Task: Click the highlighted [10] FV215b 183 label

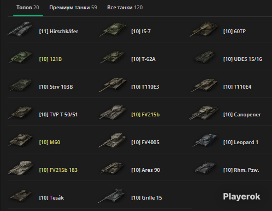Action: click(58, 170)
